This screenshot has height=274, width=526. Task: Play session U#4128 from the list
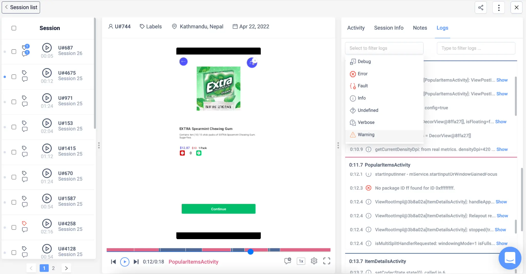(x=47, y=249)
